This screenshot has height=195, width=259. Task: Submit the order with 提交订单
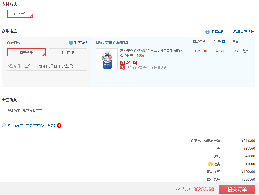(237, 189)
